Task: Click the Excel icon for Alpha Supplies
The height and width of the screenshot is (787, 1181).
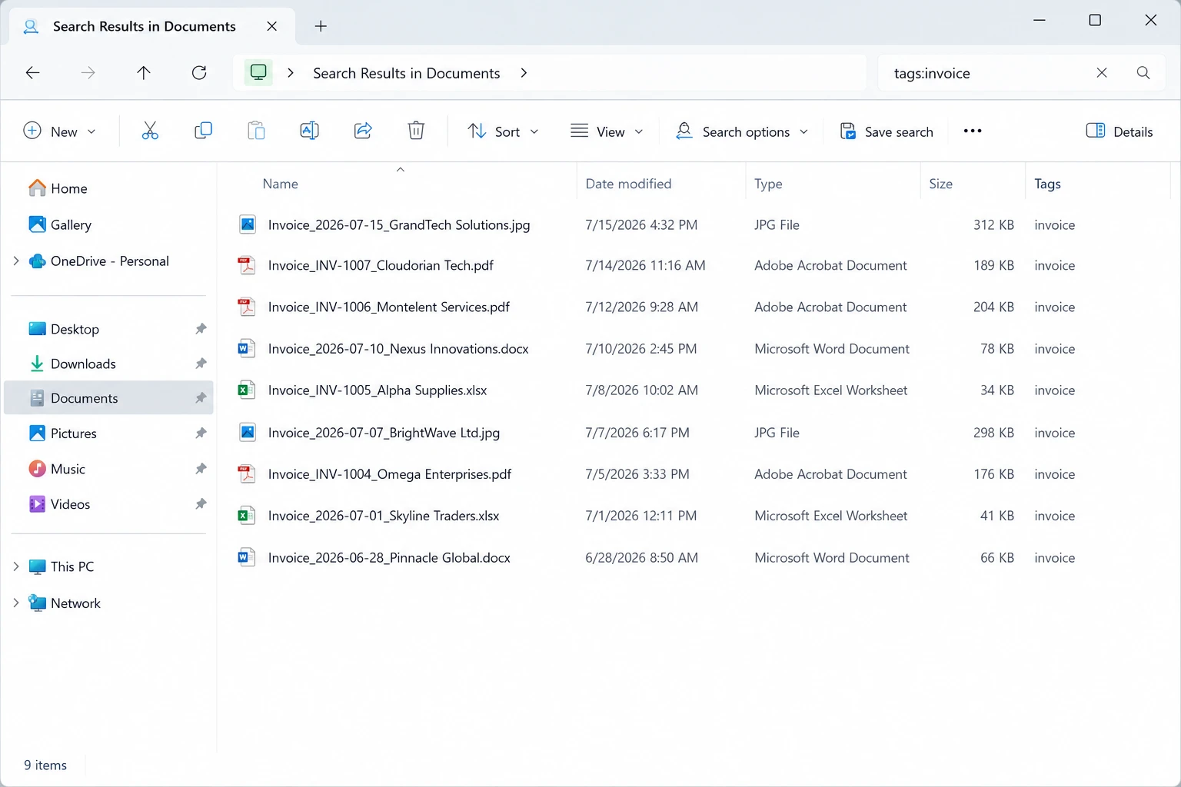Action: click(246, 390)
